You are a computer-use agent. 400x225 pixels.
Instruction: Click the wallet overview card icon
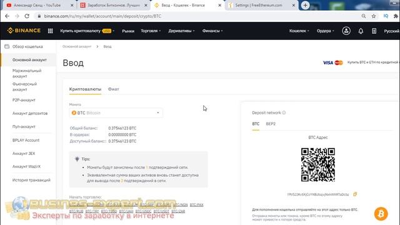(7, 46)
